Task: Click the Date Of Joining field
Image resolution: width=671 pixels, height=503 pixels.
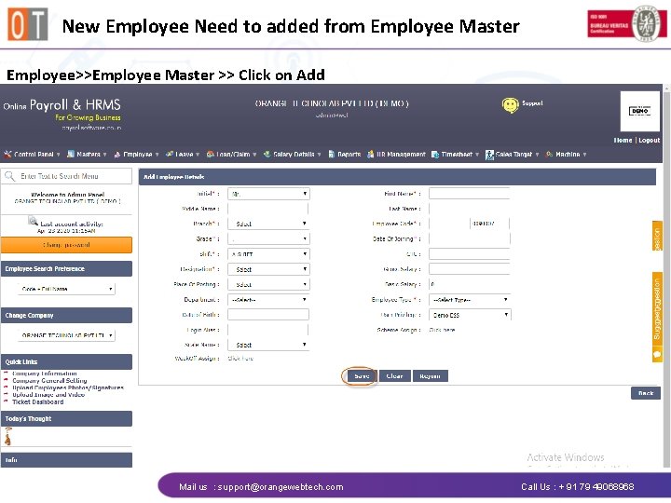Action: click(x=470, y=238)
